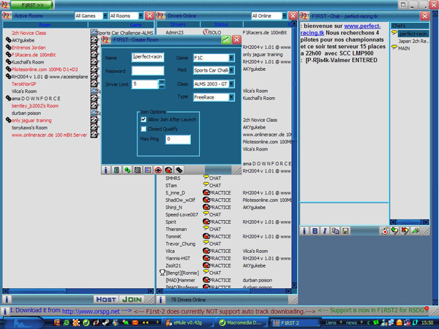Click green join-chat bubble icon
The image size is (439, 329).
pyautogui.click(x=394, y=231)
